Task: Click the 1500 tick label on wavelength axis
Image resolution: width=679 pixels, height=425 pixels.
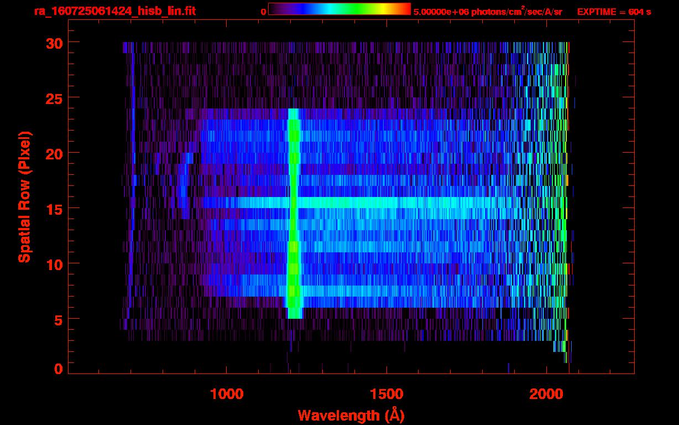Action: pos(386,393)
